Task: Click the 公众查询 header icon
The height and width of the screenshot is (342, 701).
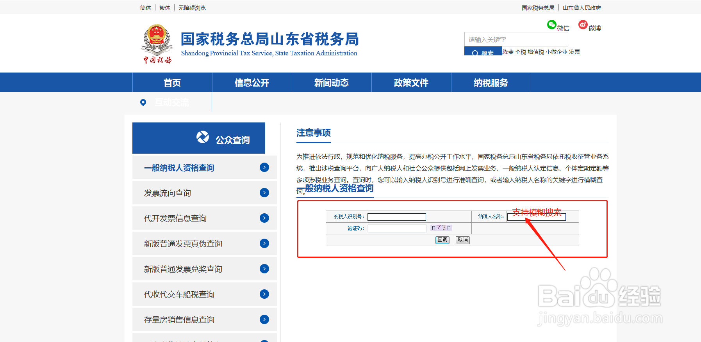Action: coord(203,137)
